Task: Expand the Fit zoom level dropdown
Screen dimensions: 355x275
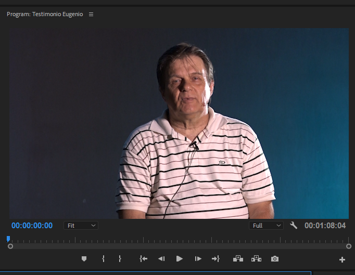Action: pyautogui.click(x=81, y=226)
